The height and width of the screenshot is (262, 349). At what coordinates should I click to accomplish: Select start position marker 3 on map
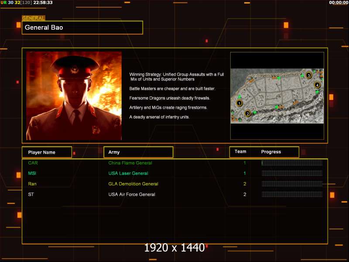pyautogui.click(x=309, y=75)
